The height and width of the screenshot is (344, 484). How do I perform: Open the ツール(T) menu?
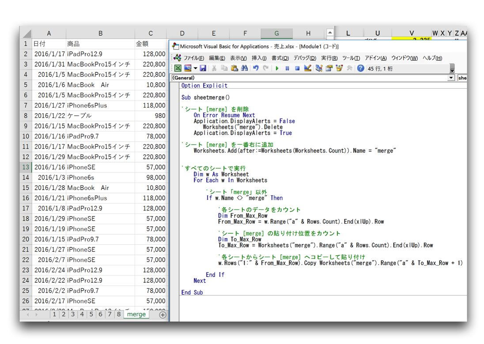coord(351,58)
